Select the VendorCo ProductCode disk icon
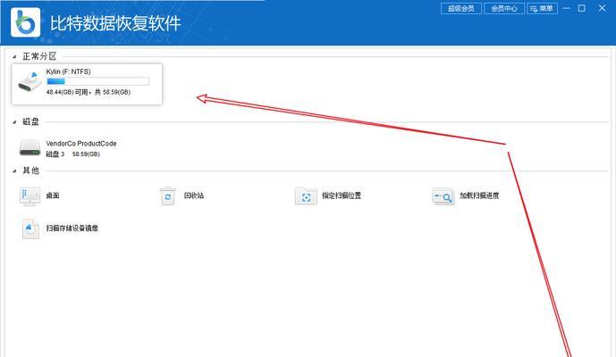616x357 pixels. tap(30, 147)
